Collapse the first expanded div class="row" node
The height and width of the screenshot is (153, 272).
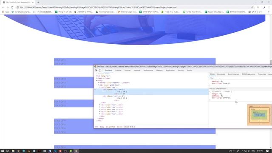(100, 87)
